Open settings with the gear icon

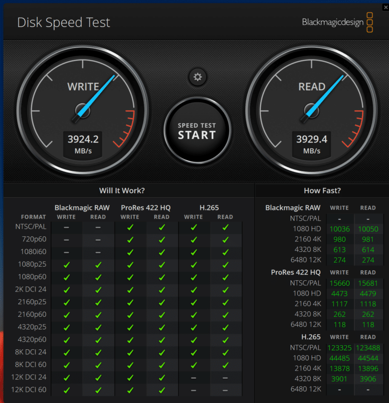pos(198,77)
